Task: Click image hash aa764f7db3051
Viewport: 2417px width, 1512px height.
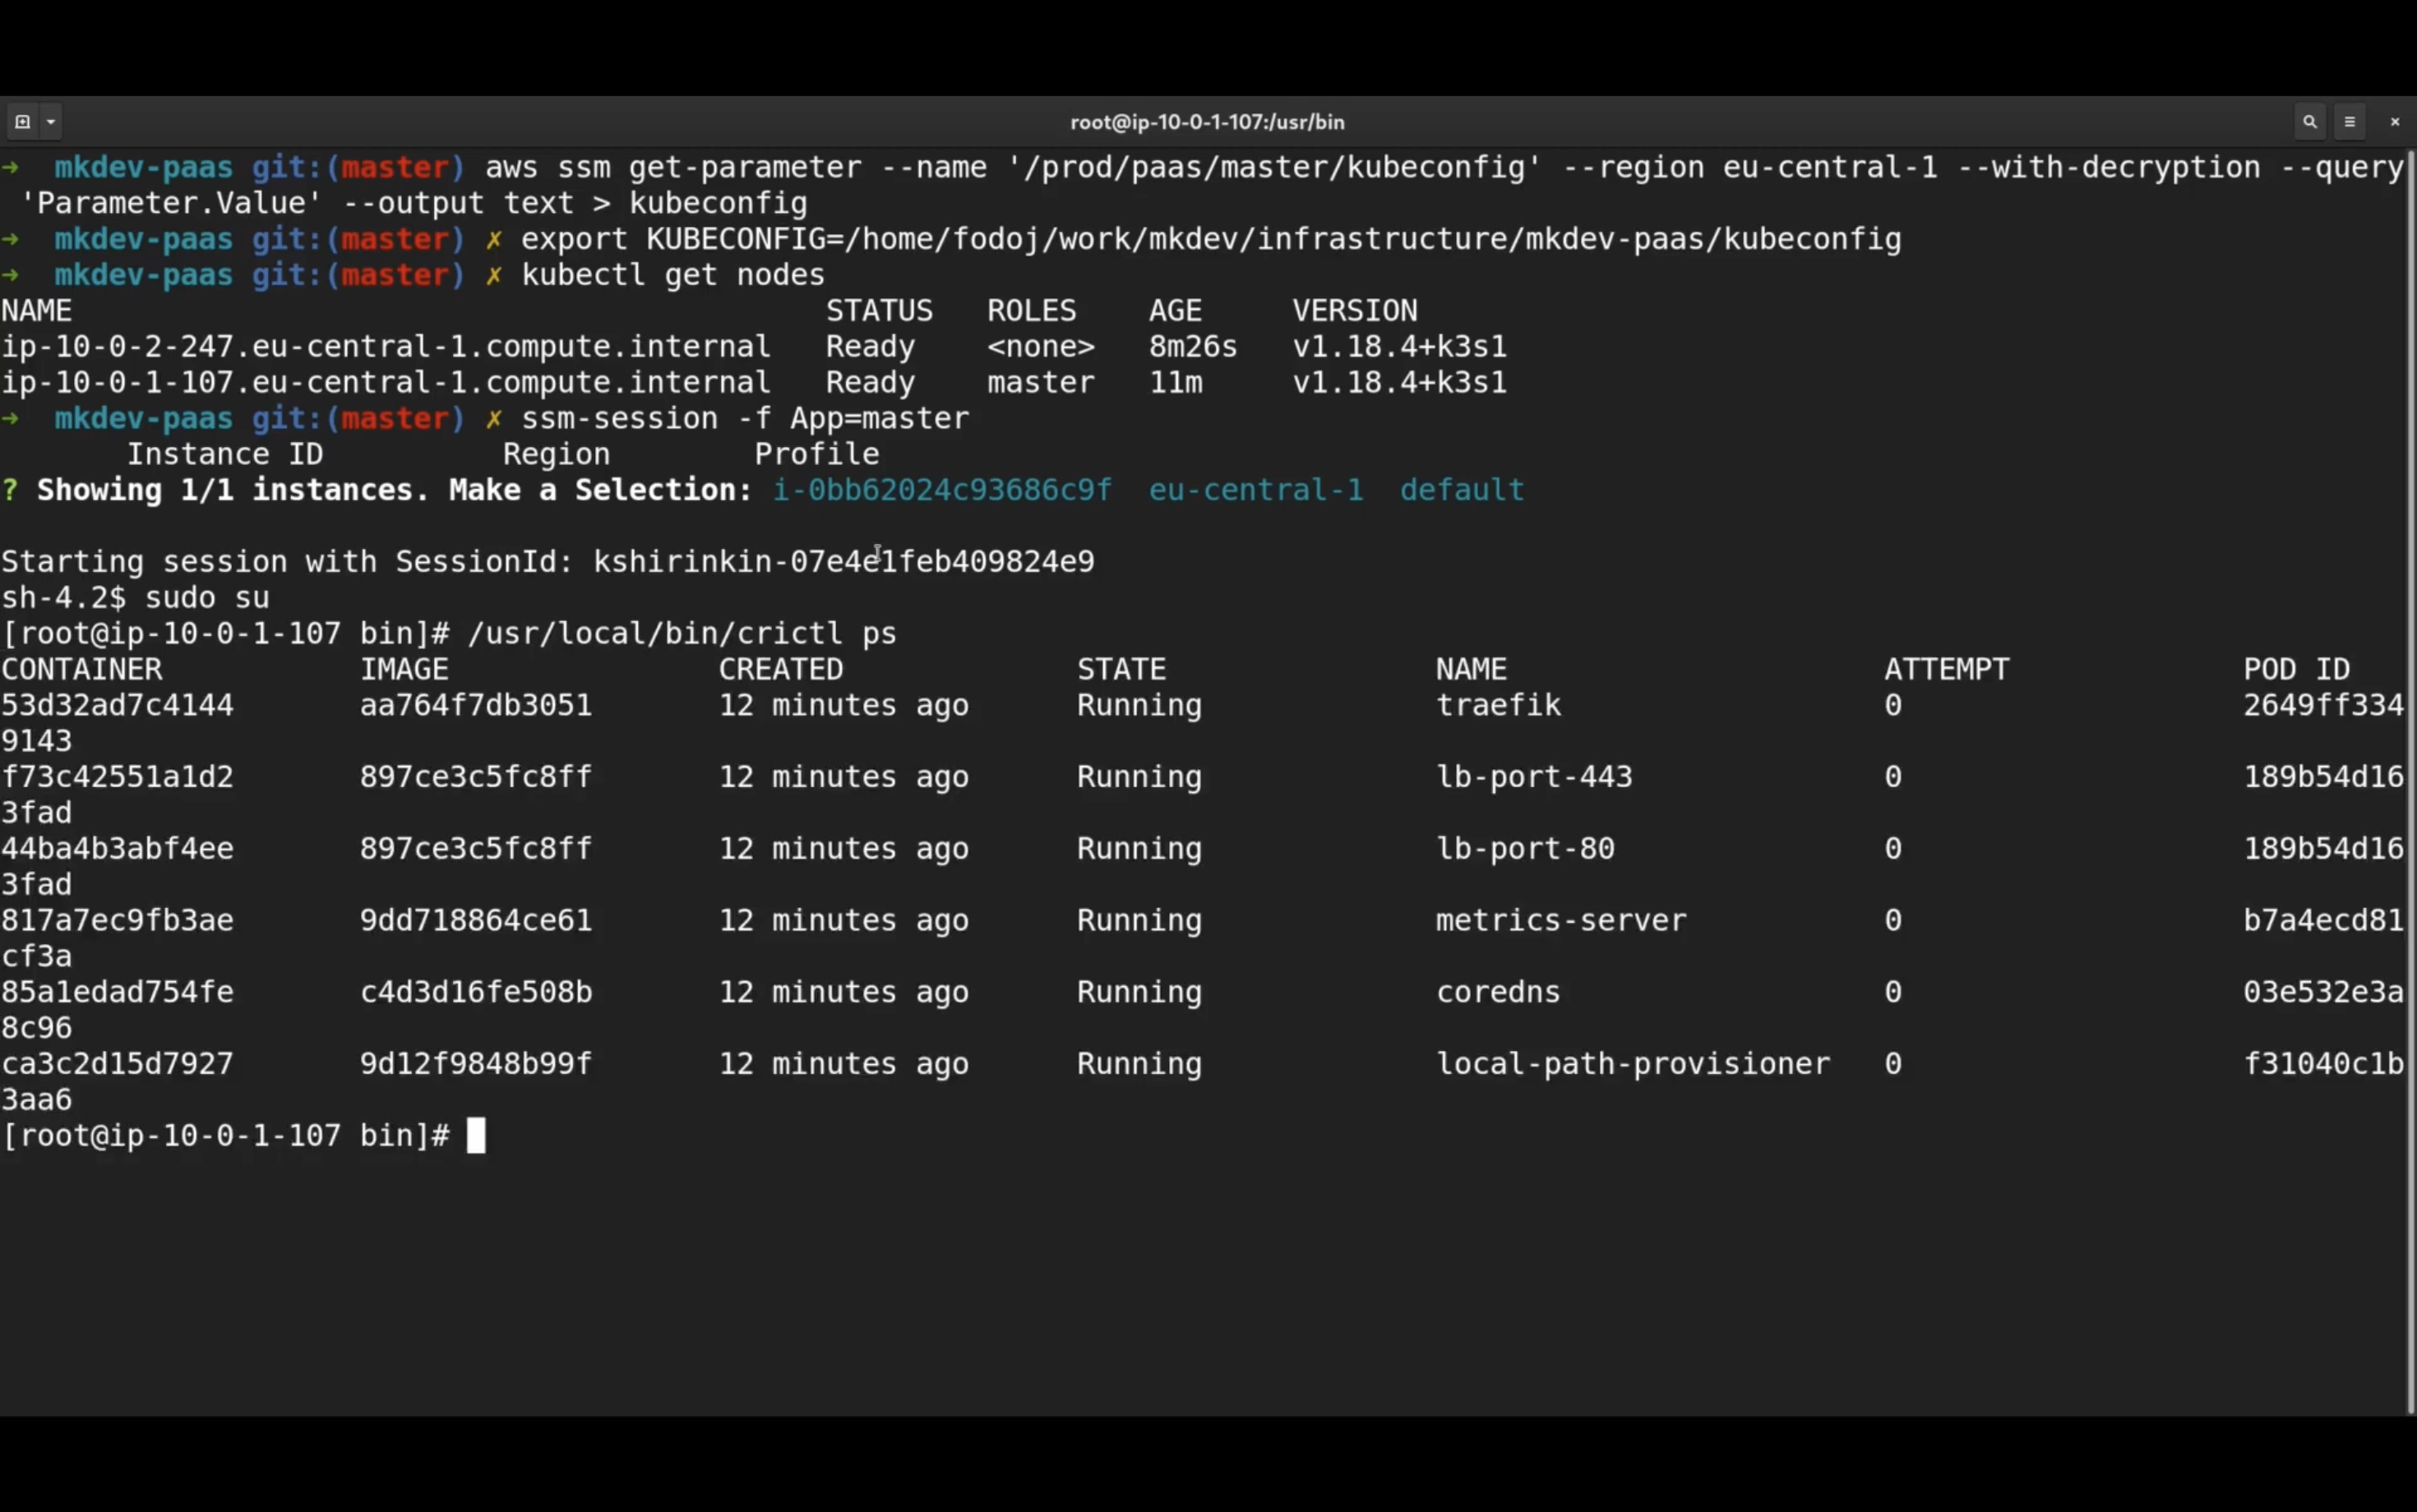Action: click(x=476, y=705)
